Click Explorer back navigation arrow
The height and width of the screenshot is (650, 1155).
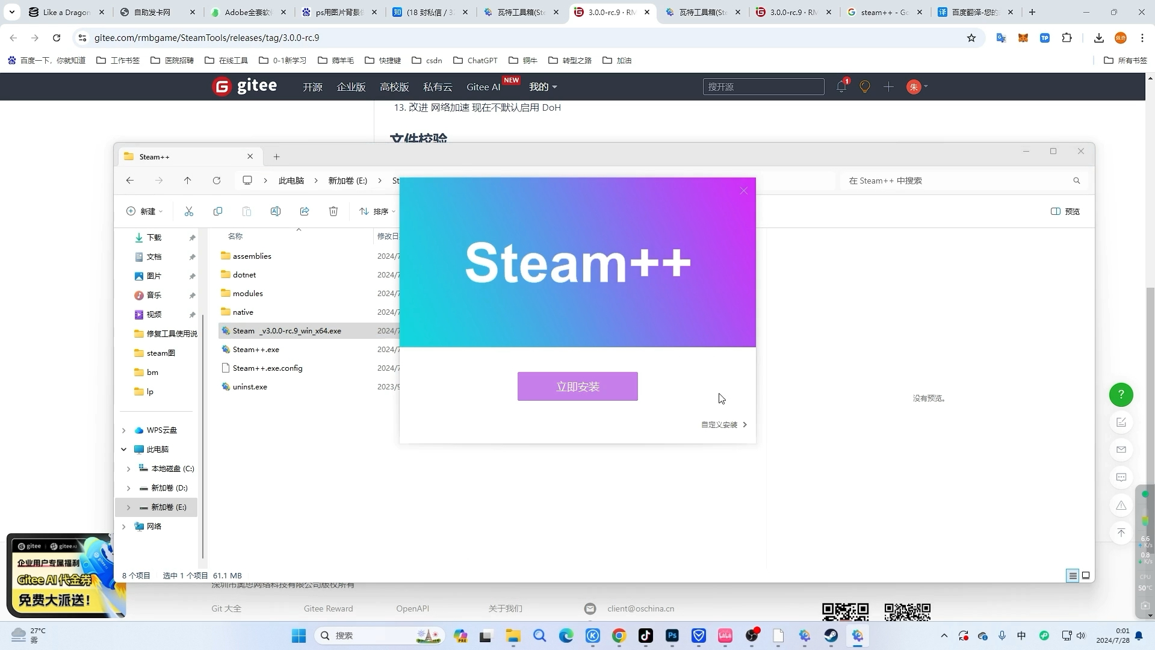[129, 181]
